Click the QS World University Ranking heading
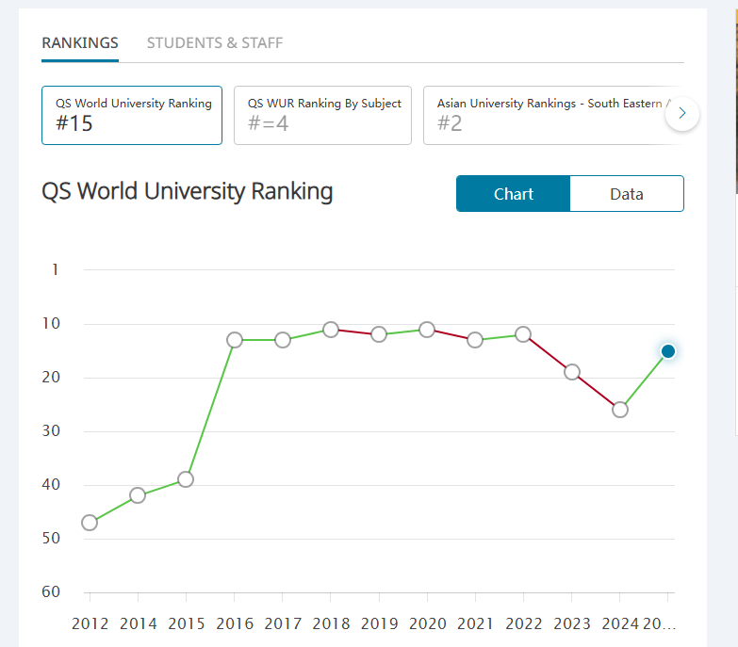738x647 pixels. tap(188, 191)
